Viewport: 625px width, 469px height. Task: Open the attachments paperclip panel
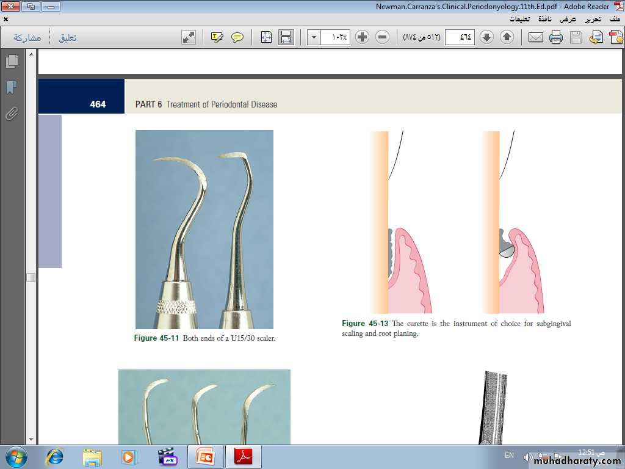[11, 114]
